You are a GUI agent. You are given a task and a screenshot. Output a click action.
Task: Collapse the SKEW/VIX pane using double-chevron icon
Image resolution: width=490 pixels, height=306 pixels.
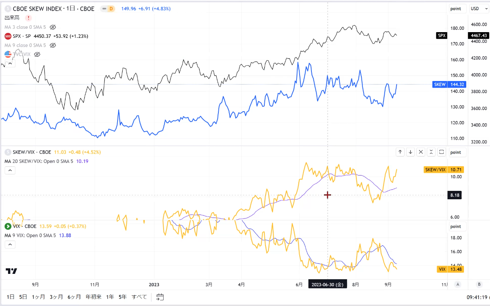[431, 152]
